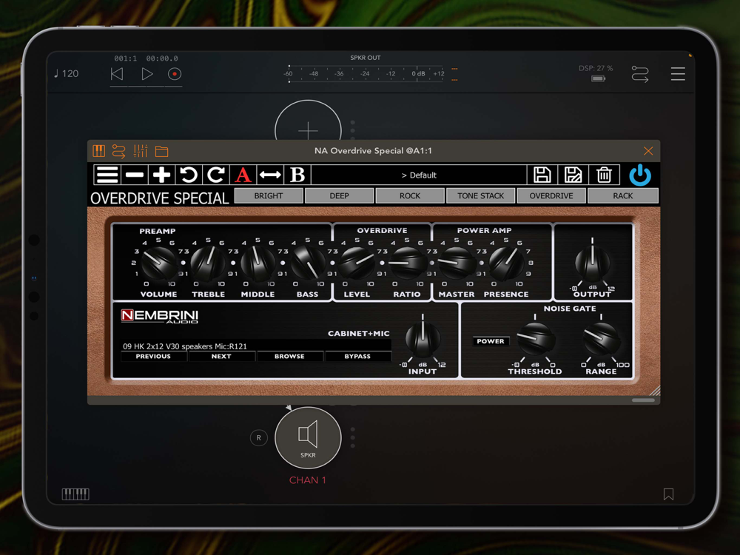The height and width of the screenshot is (555, 740).
Task: Undo with the counterclockwise arrow icon
Action: [x=189, y=175]
